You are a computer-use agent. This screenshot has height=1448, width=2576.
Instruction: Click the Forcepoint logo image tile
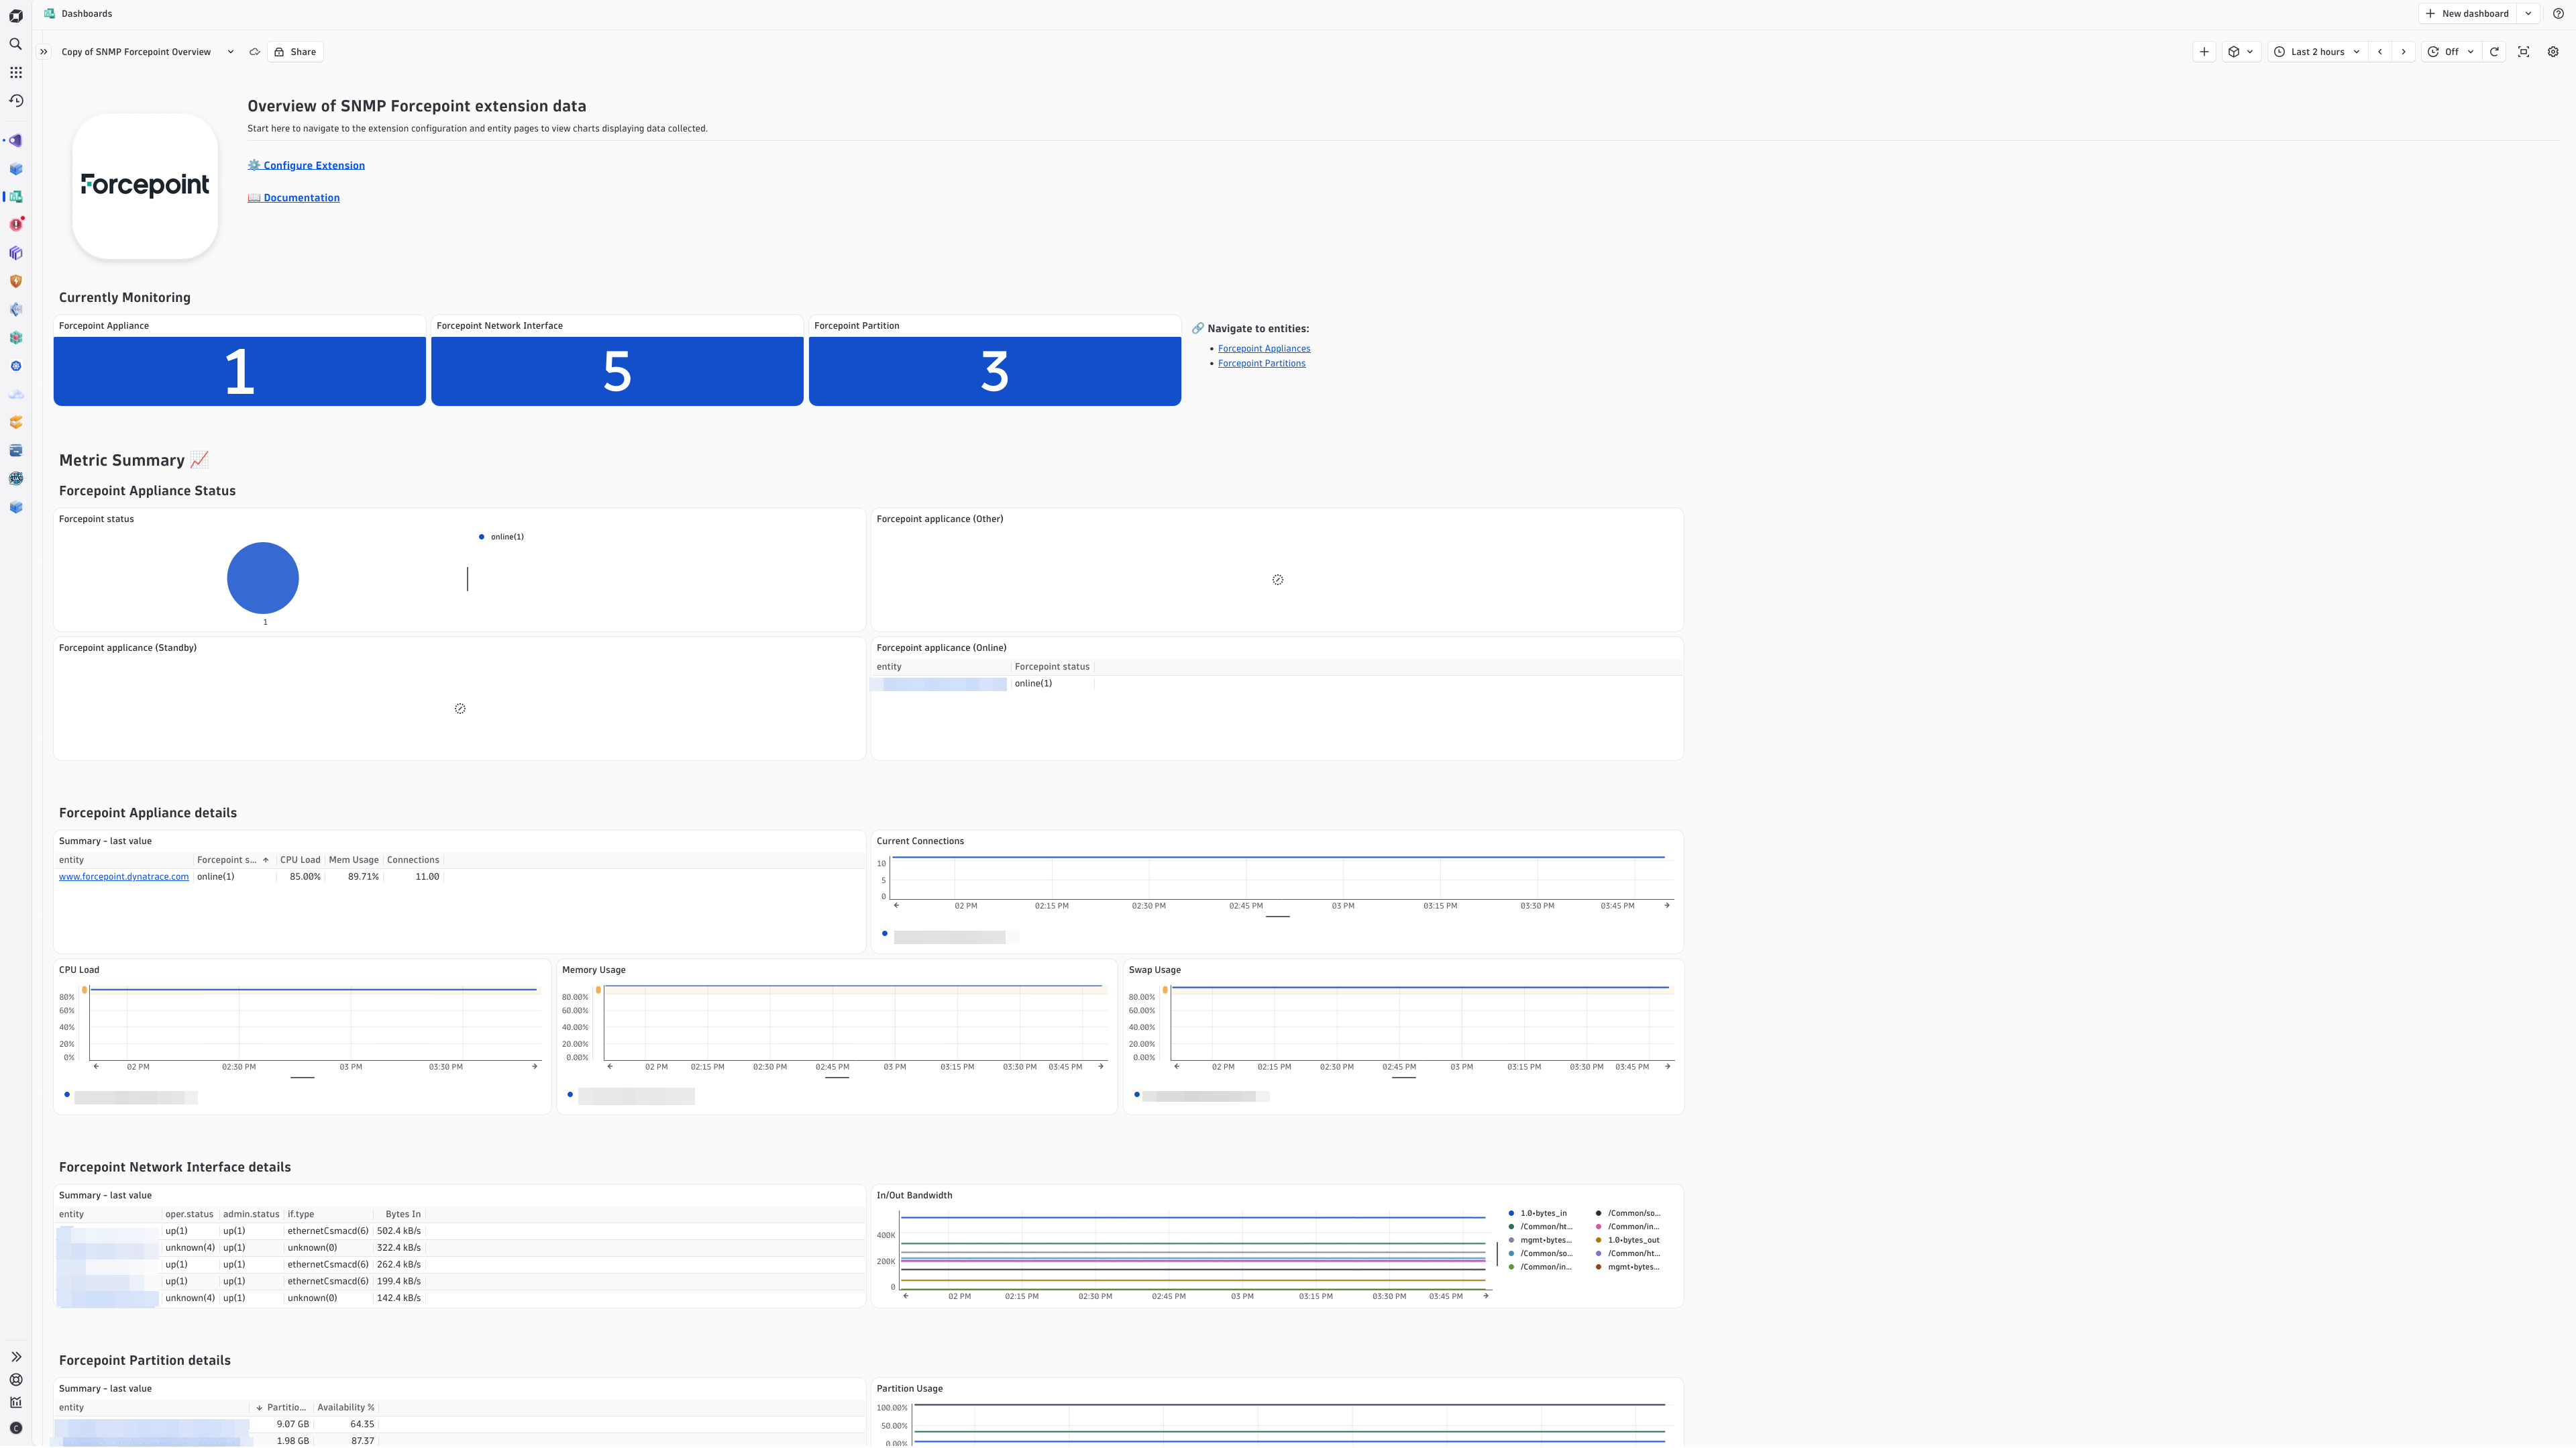(145, 186)
